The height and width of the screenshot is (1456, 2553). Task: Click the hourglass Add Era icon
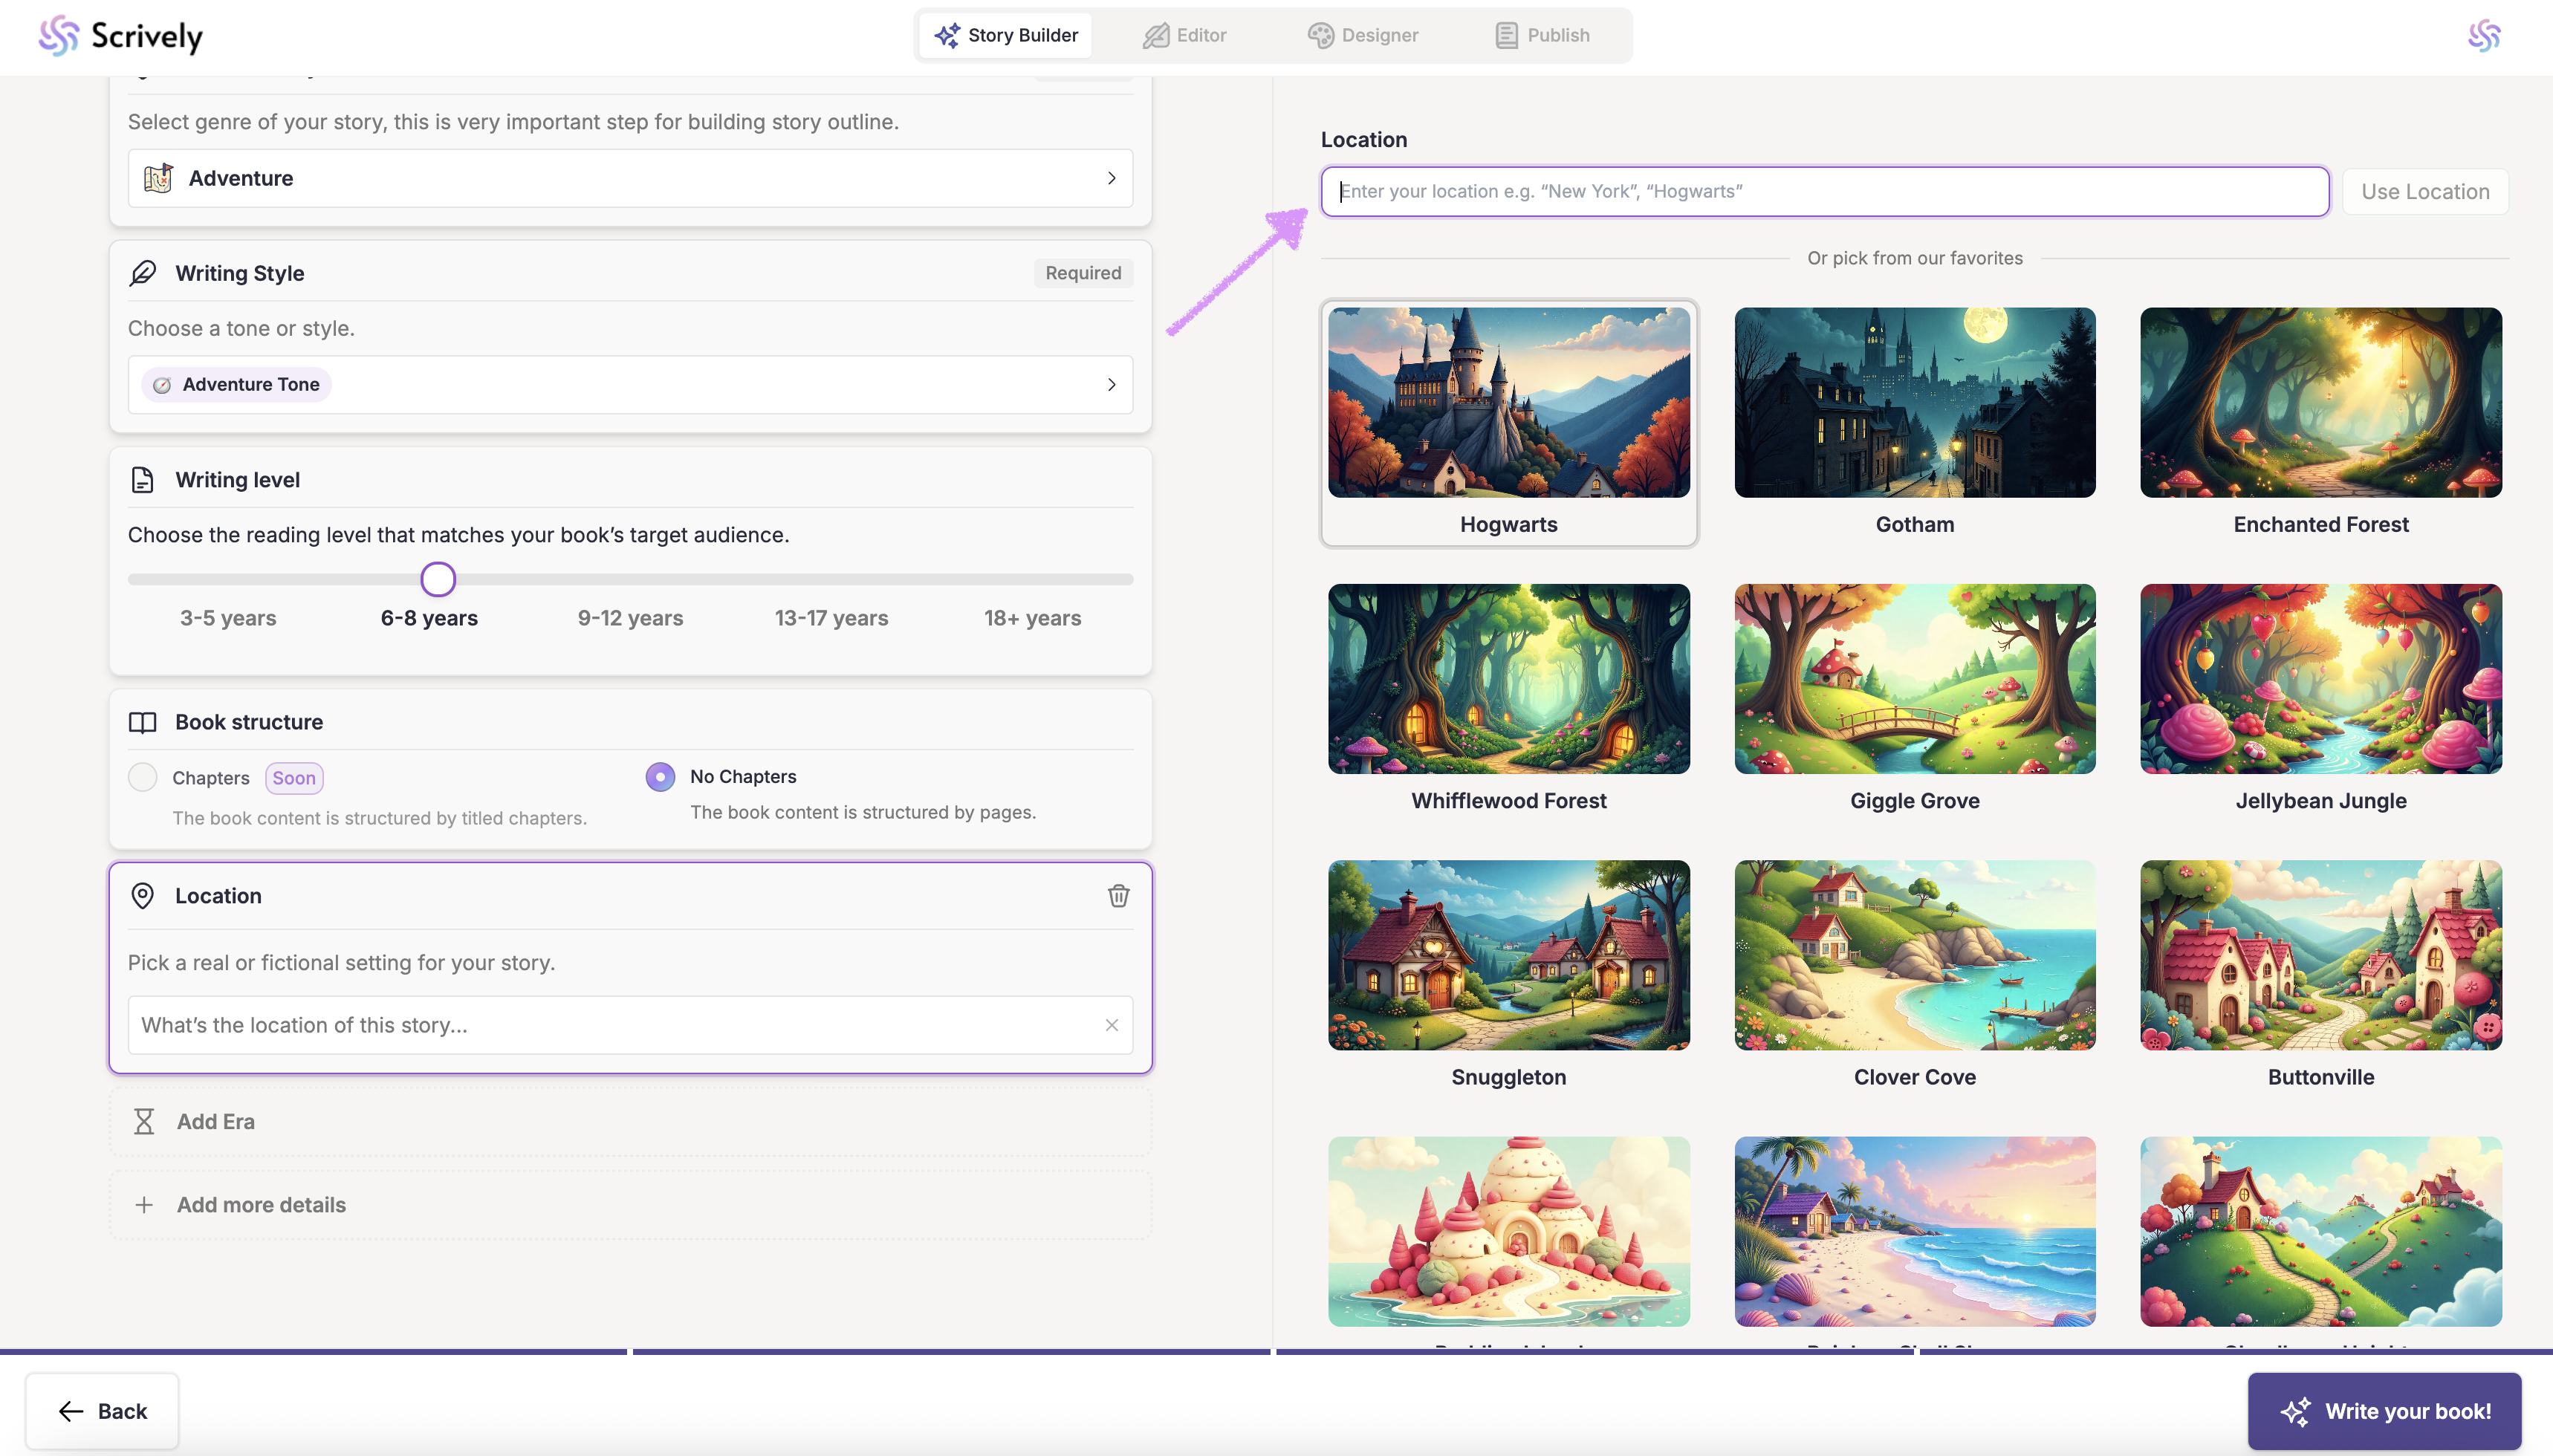click(x=144, y=1122)
